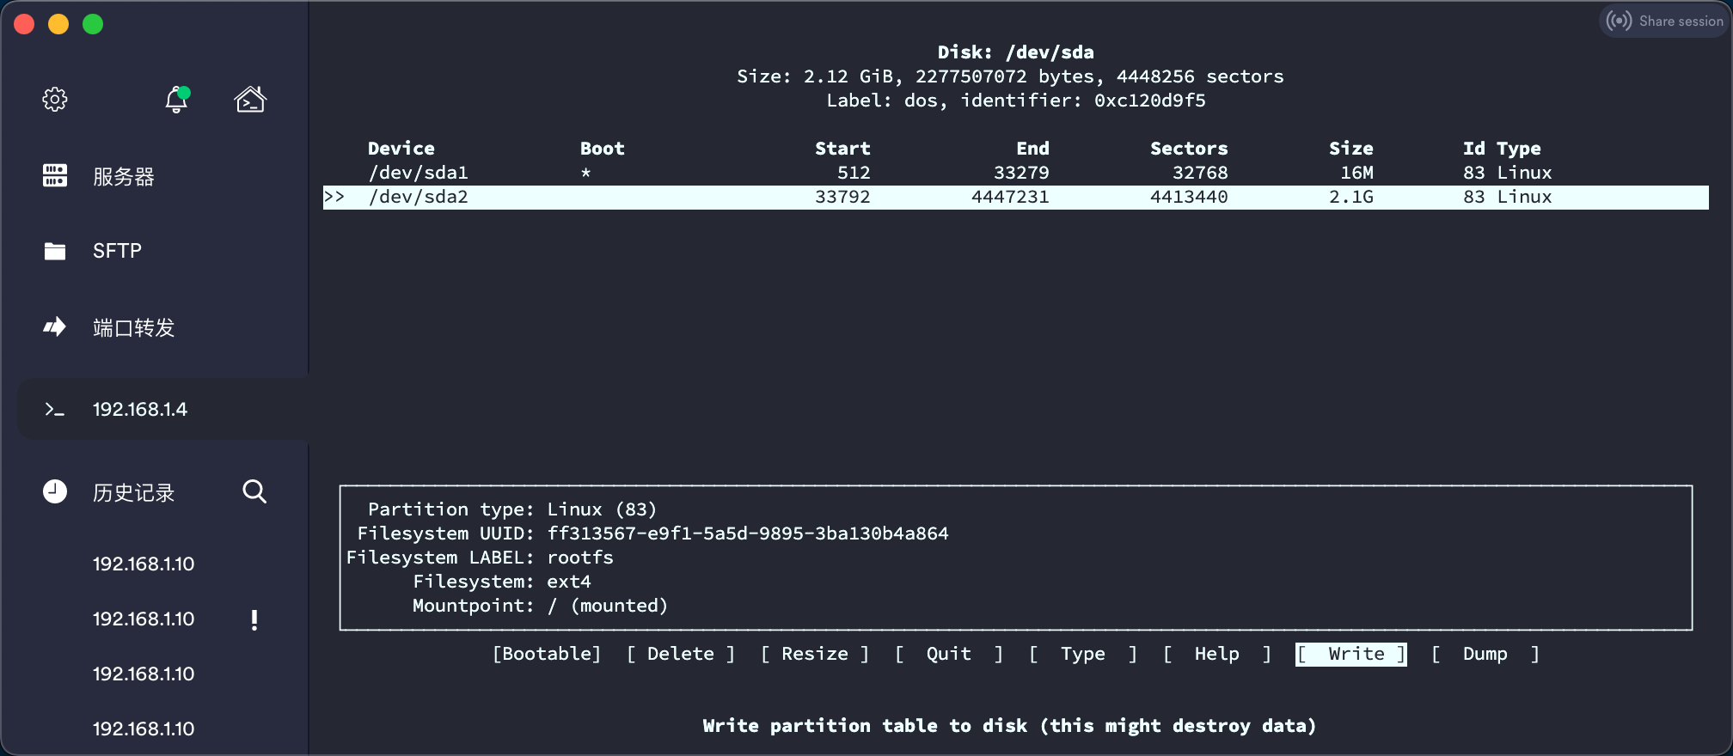Select the /dev/sda1 partition row
The height and width of the screenshot is (756, 1733).
point(419,173)
